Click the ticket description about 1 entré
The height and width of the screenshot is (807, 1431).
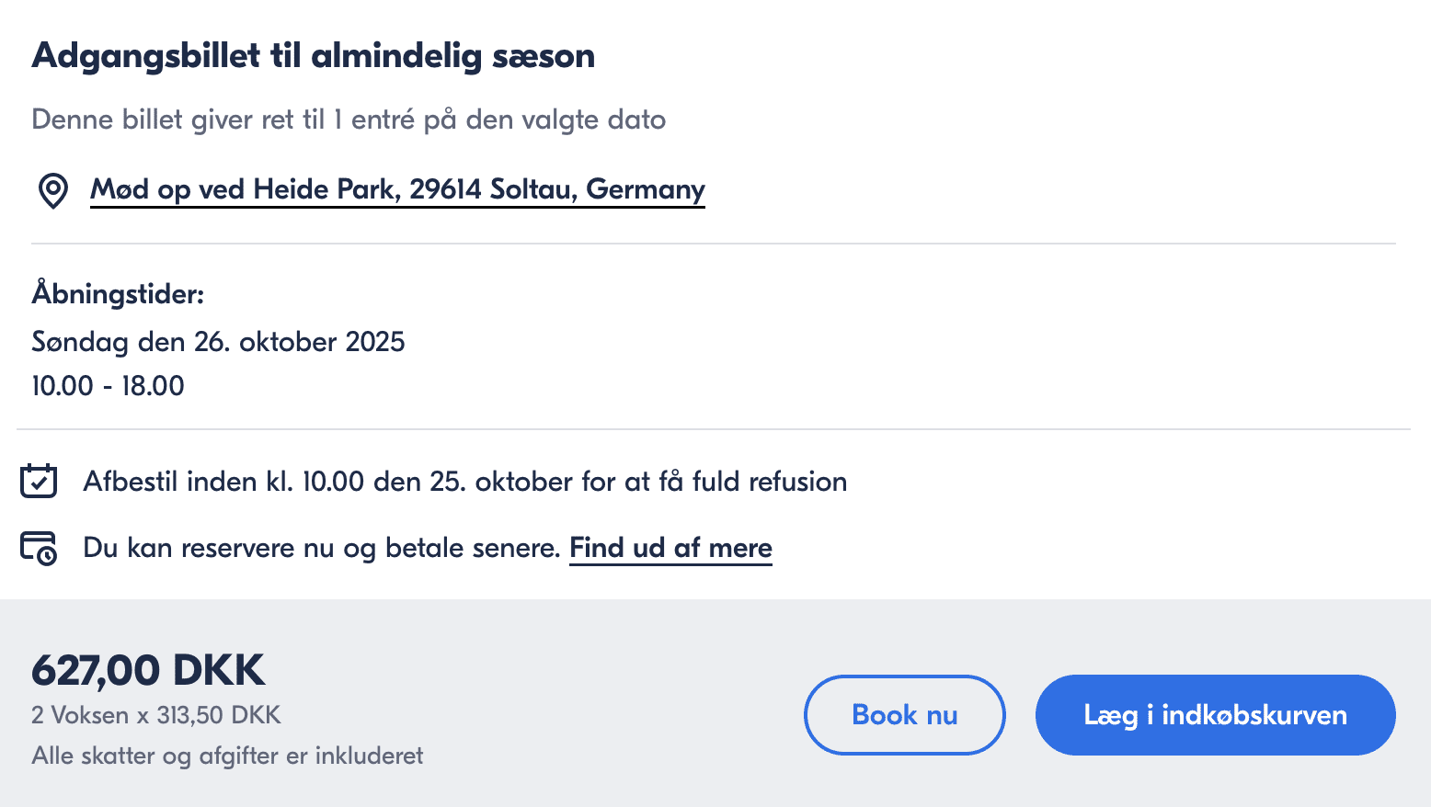[349, 119]
